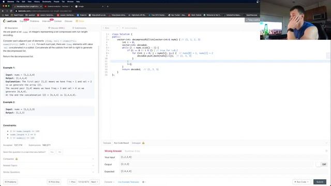Open Contest in the LeetCode navbar
331x186 pixels.
tap(57, 21)
